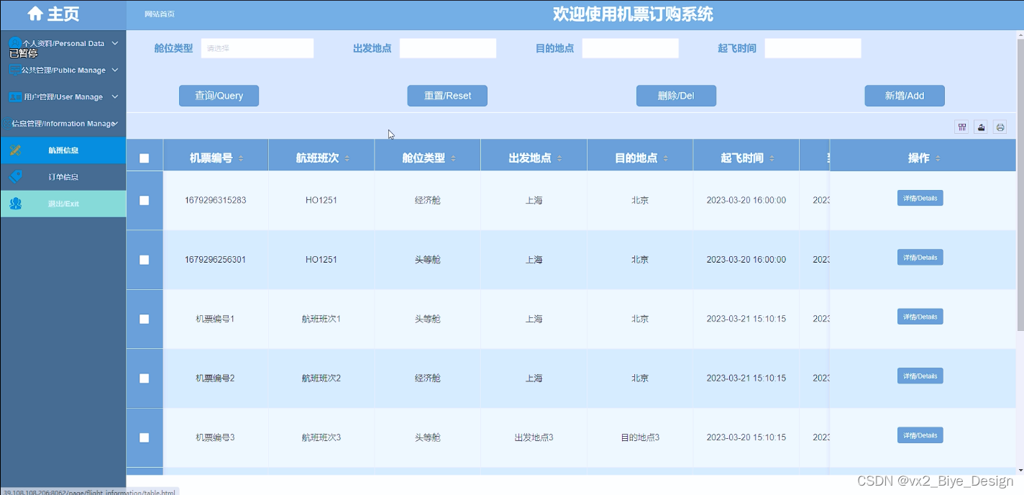Click the tag icon for 订单信息
This screenshot has width=1024, height=495.
coord(16,177)
